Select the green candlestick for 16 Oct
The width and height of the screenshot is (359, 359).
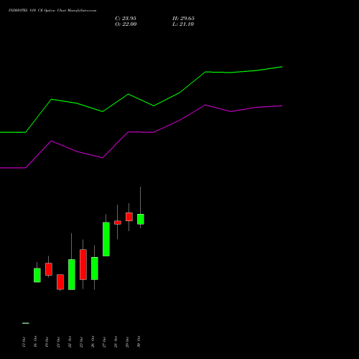coord(37,275)
